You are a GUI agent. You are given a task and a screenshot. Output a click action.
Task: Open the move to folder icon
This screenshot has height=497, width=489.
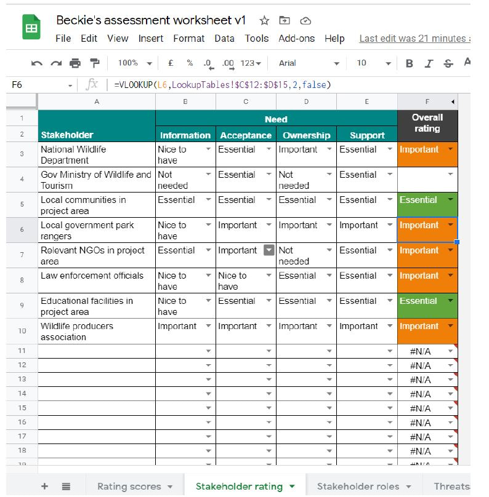(285, 20)
